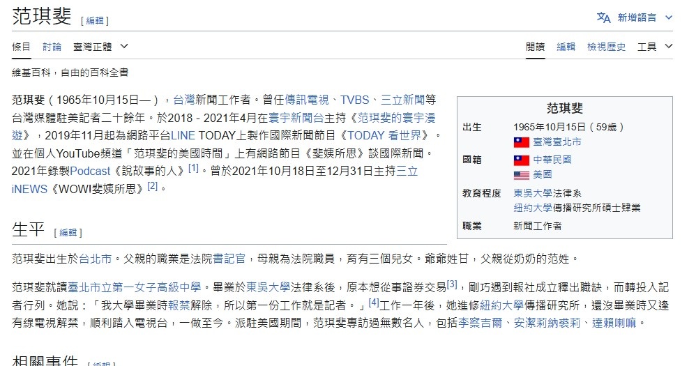Image resolution: width=696 pixels, height=366 pixels.
Task: Open the 編輯 edit tab
Action: click(x=566, y=47)
